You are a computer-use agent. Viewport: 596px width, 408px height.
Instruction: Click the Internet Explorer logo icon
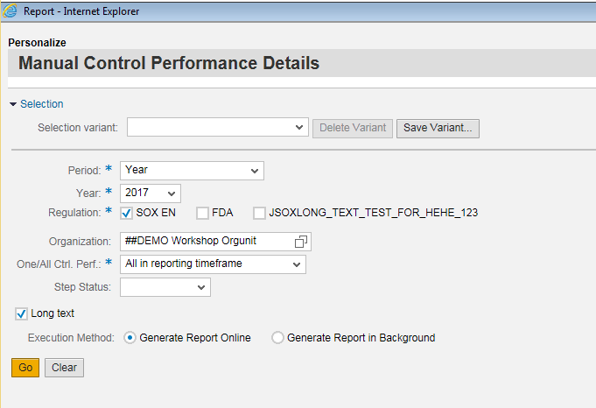click(x=10, y=11)
